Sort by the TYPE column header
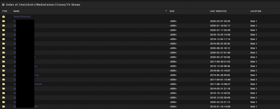The image size is (280, 109). click(x=5, y=11)
